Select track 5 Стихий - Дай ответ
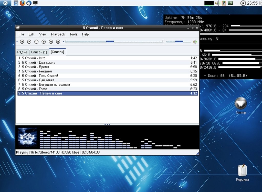The image size is (262, 192). 108,80
